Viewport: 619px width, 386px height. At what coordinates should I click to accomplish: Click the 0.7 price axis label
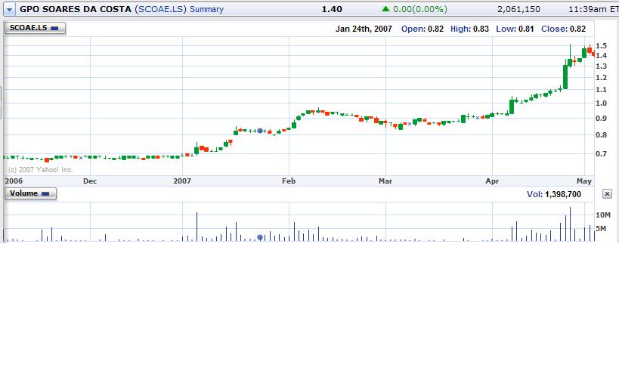point(601,154)
